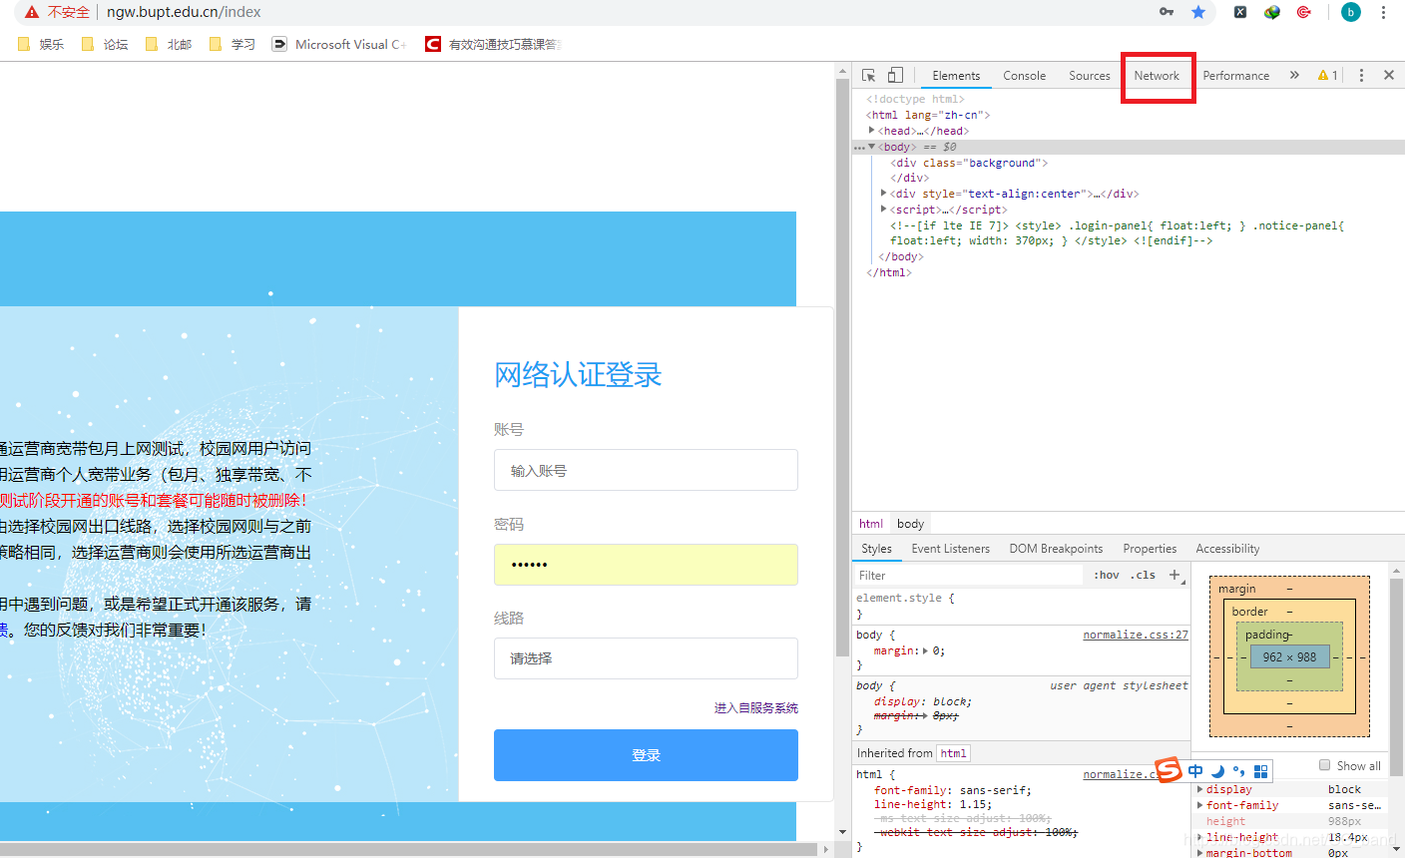Click the 962 × 988 content box
This screenshot has width=1405, height=858.
click(x=1289, y=656)
